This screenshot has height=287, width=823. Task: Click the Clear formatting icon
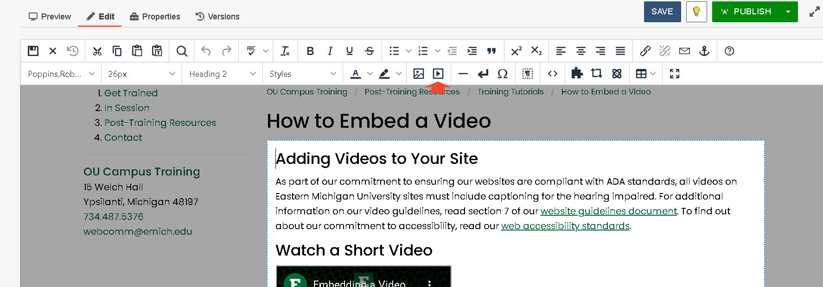point(285,51)
